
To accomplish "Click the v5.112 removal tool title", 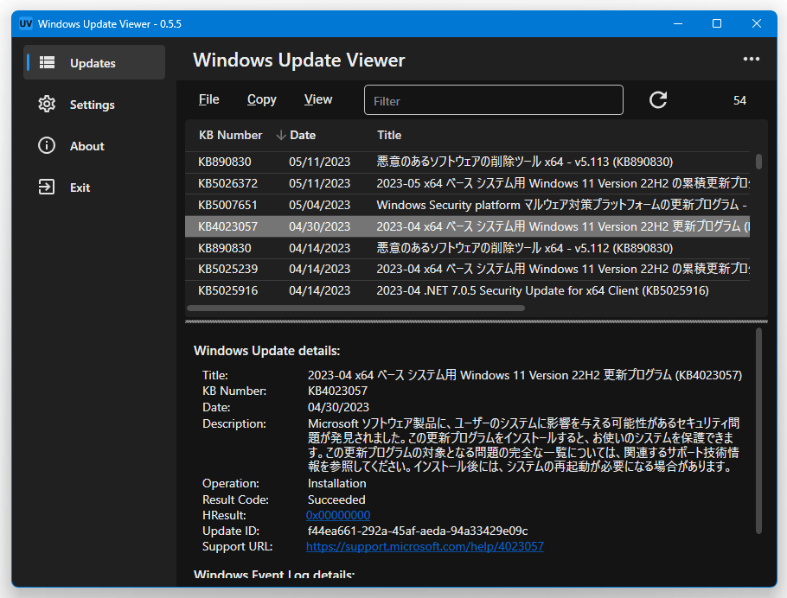I will 524,248.
